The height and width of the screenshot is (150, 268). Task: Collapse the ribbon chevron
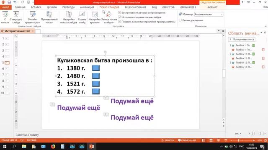[x=265, y=26]
